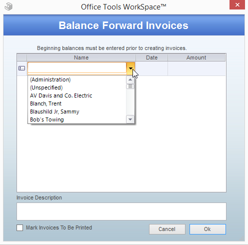Viewport: 248px width, 245px height.
Task: Close the Office Tools WorkSpace window
Action: tap(237, 5)
